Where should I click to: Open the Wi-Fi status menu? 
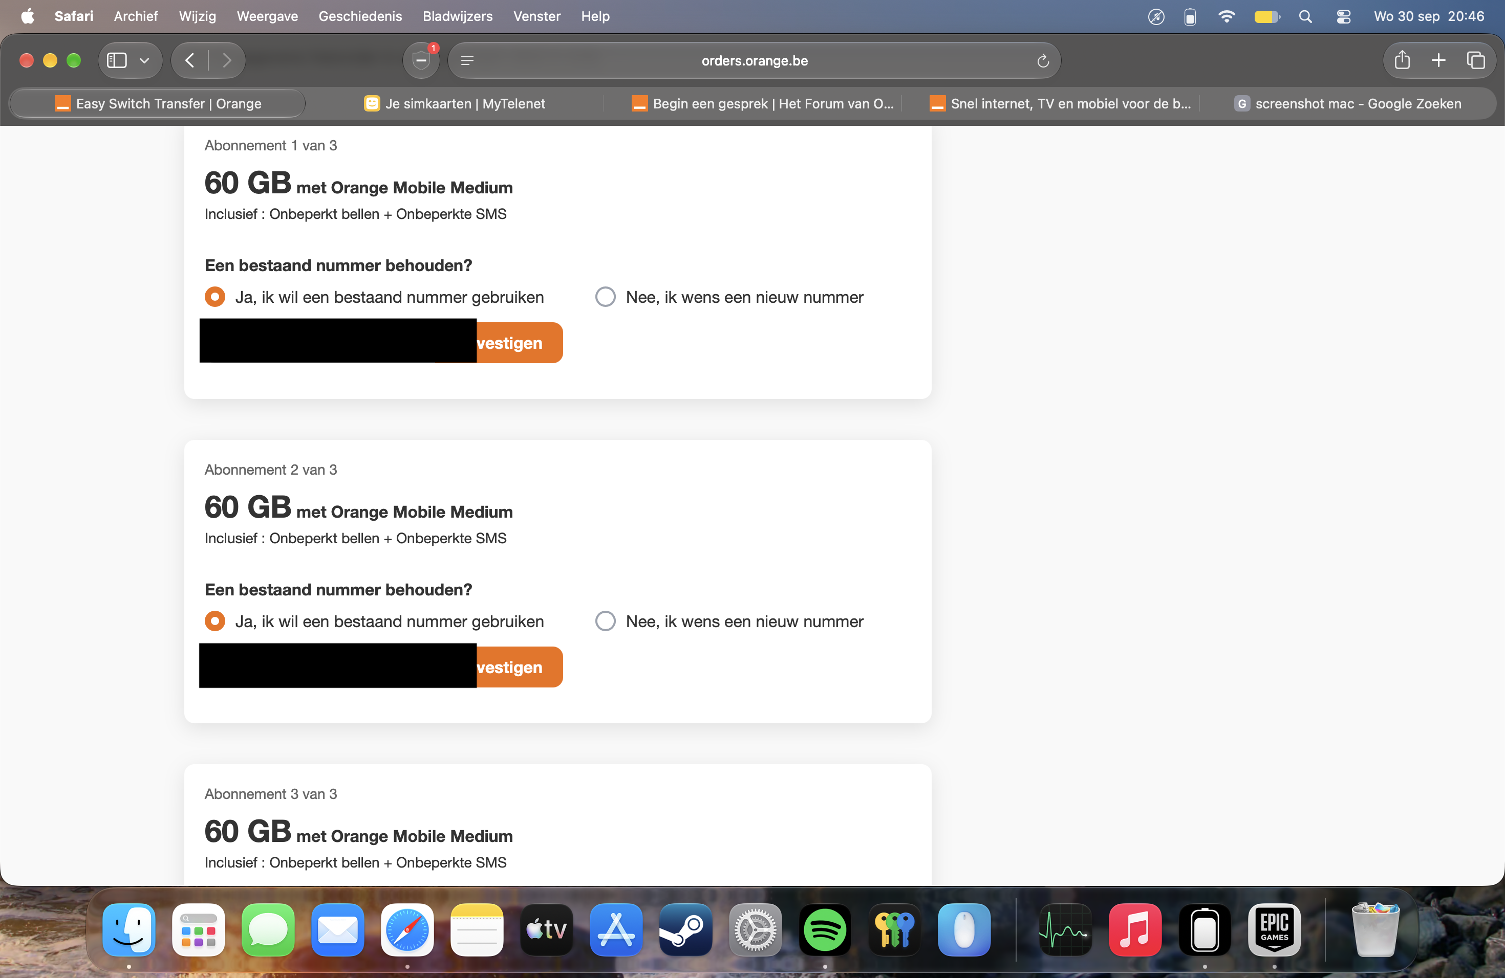coord(1226,16)
